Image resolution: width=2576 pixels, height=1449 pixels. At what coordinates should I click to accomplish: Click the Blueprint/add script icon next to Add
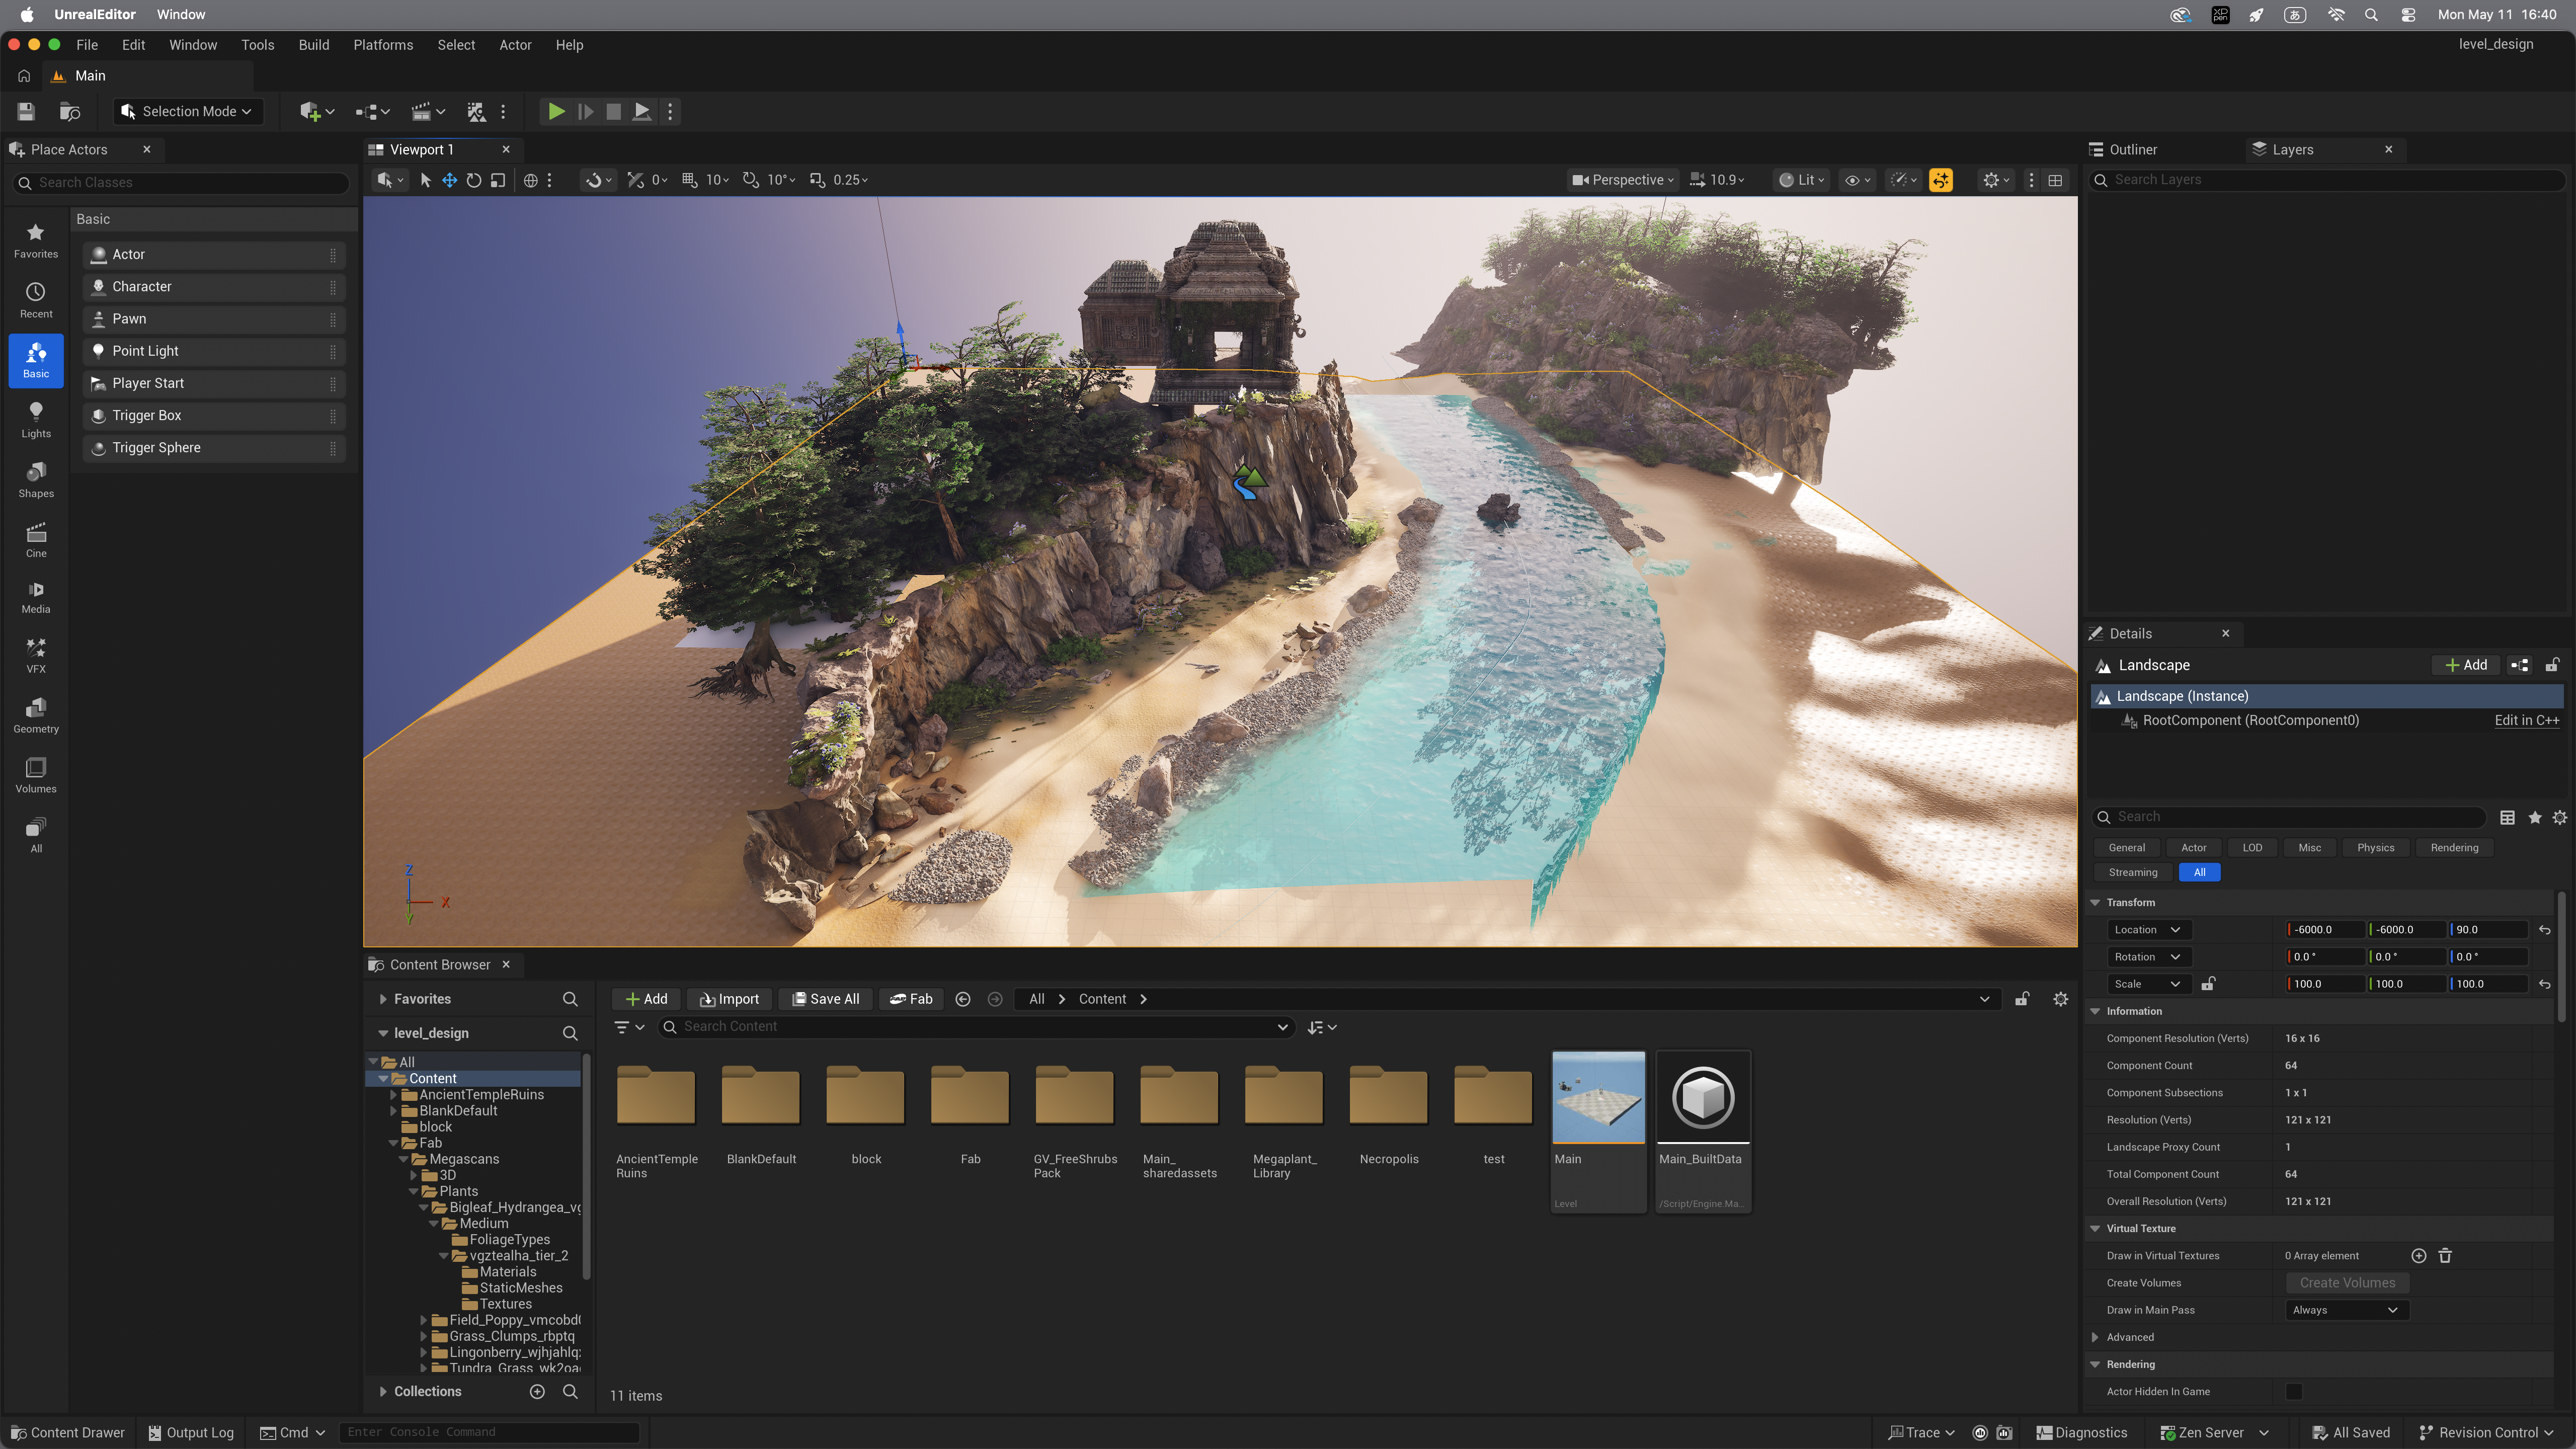point(2519,665)
